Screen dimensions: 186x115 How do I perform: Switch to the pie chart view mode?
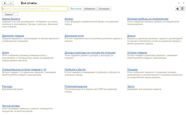point(178,9)
